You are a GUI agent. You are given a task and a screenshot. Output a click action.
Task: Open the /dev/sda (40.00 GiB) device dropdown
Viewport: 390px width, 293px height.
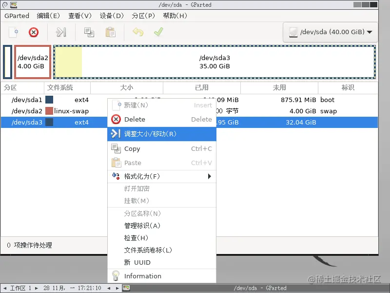(331, 32)
